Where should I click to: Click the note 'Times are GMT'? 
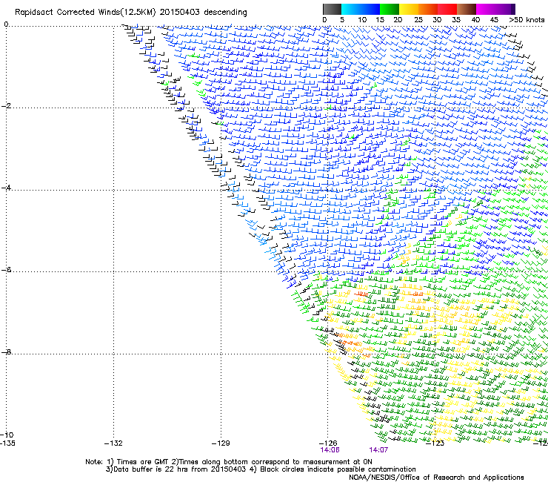pyautogui.click(x=142, y=462)
